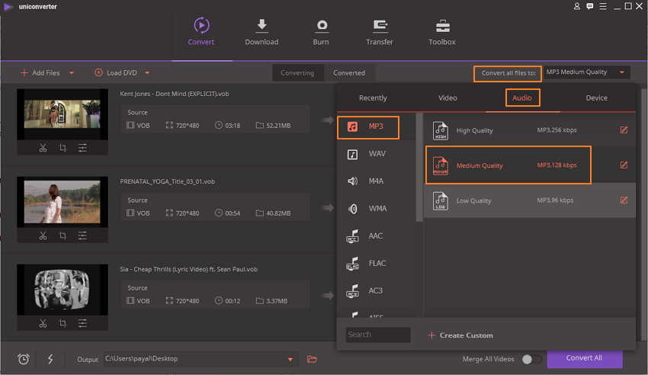Click the 52.21MB file size

(x=278, y=126)
